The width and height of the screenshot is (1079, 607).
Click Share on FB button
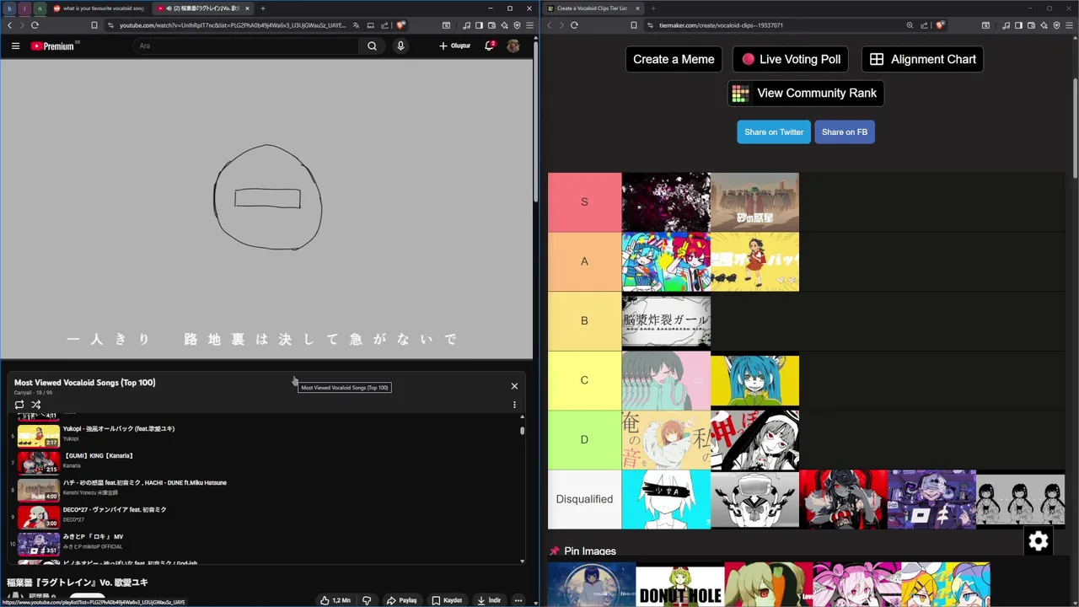[x=845, y=132]
